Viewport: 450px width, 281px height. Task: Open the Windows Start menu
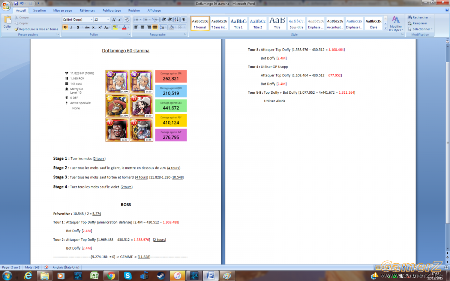click(7, 276)
